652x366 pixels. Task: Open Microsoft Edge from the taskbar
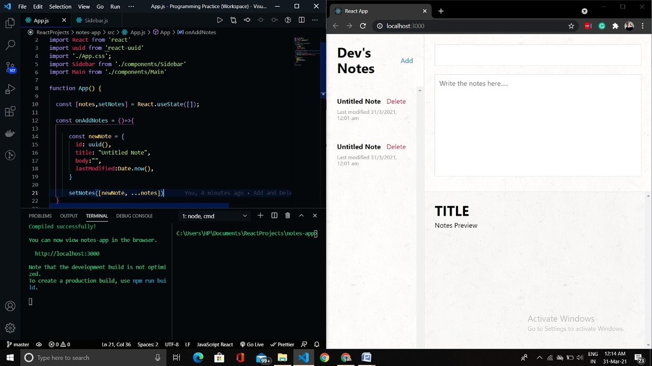[198, 357]
